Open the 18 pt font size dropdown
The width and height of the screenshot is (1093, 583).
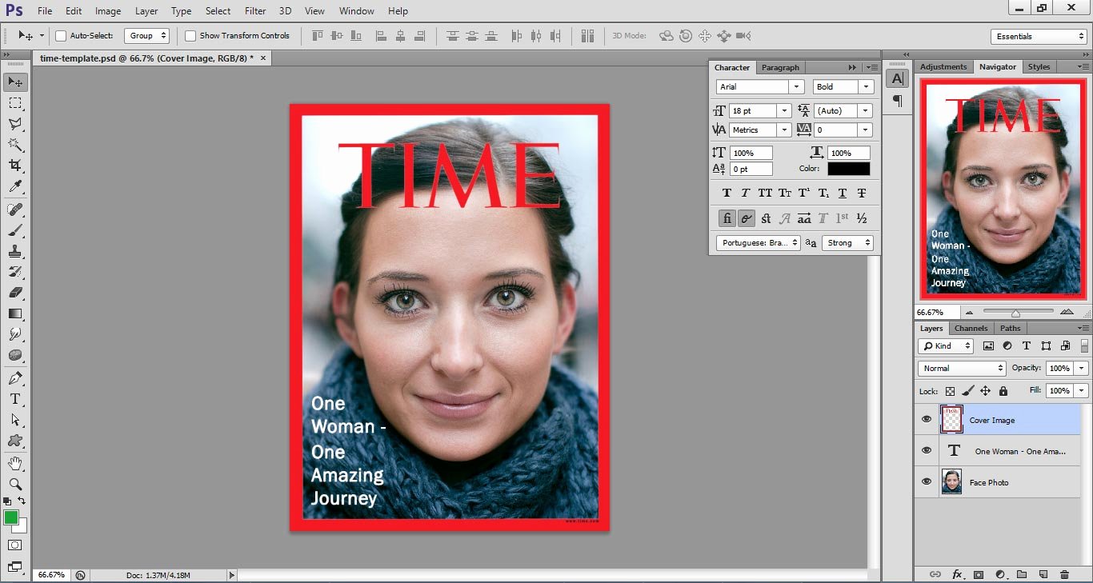[x=785, y=111]
